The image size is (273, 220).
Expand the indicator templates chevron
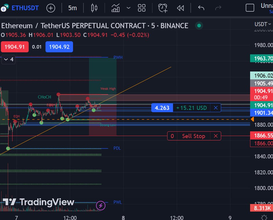(129, 8)
